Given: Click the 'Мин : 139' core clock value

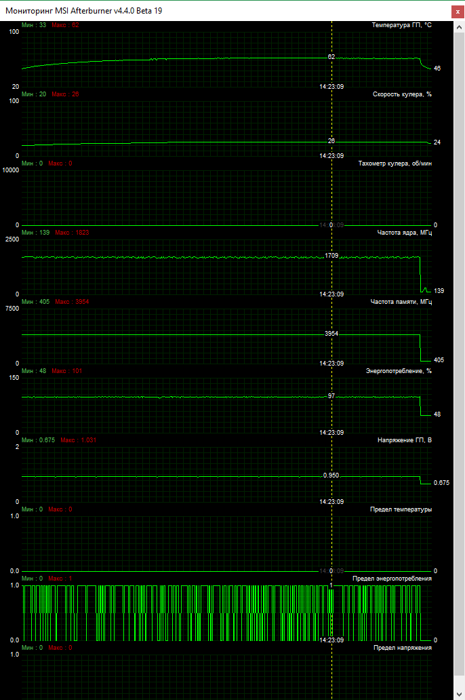Looking at the screenshot, I should 36,233.
